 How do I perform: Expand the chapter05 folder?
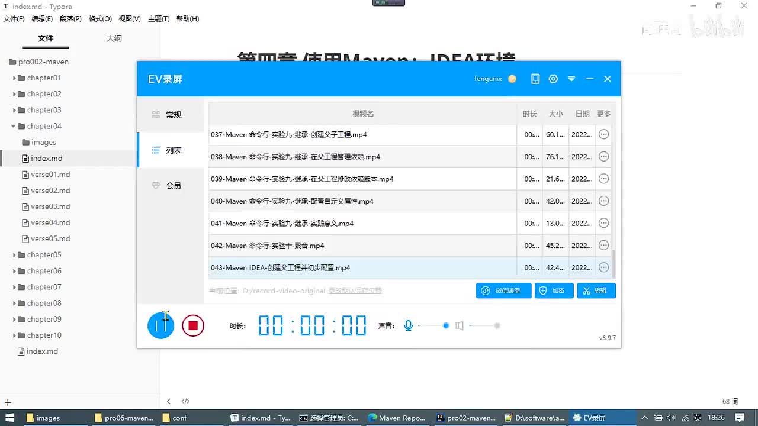[x=15, y=255]
